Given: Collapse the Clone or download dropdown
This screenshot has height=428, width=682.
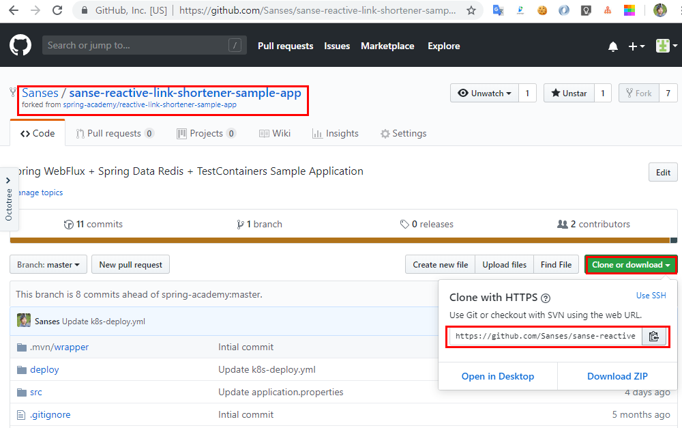Looking at the screenshot, I should point(631,265).
